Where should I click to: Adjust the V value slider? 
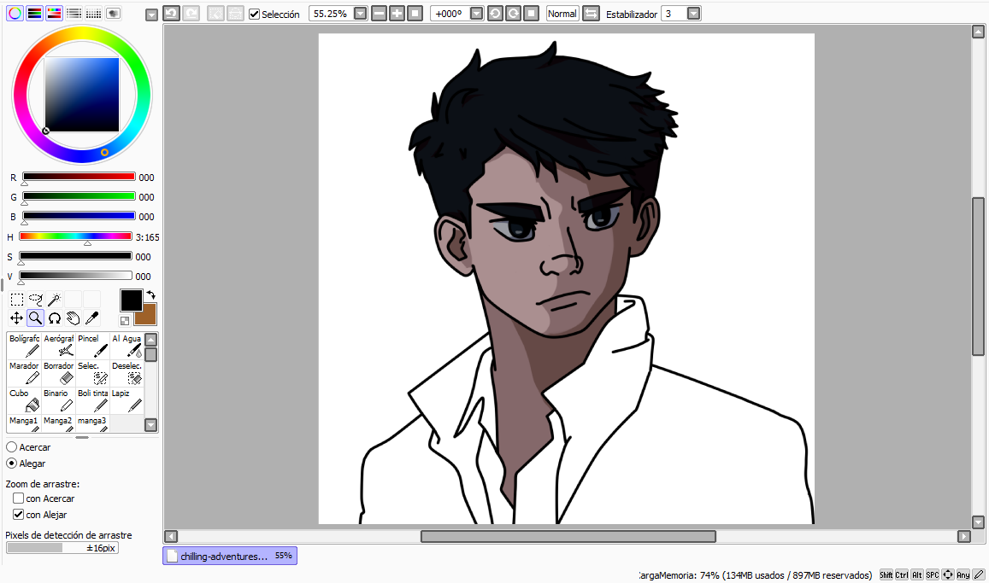point(75,275)
